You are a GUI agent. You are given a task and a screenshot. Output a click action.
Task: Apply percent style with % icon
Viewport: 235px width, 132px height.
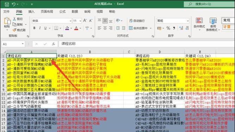click(168, 28)
